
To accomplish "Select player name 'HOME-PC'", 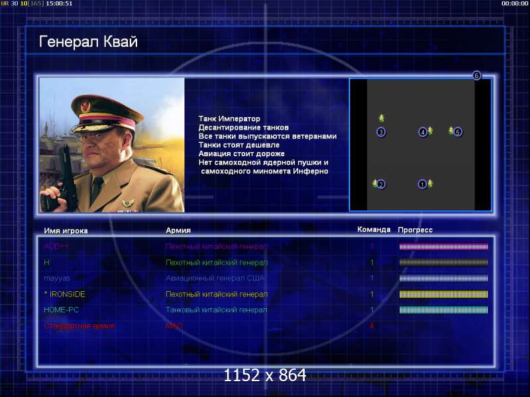I will click(61, 310).
